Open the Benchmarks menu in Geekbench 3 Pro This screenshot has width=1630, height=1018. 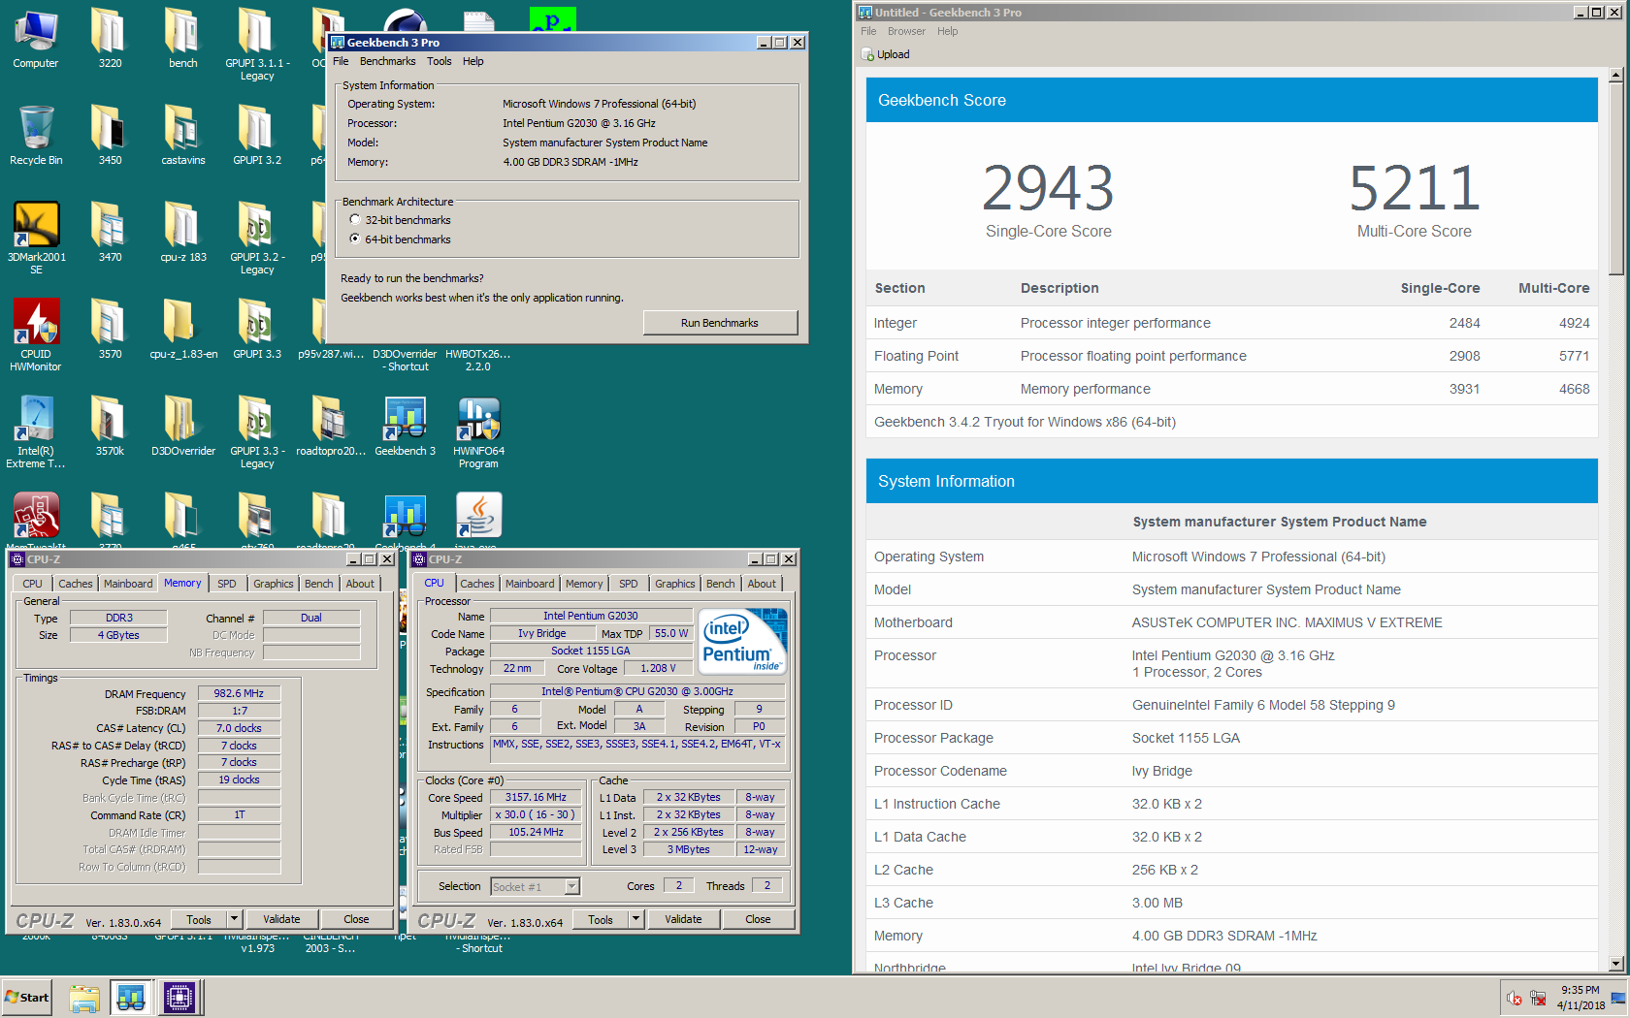387,61
